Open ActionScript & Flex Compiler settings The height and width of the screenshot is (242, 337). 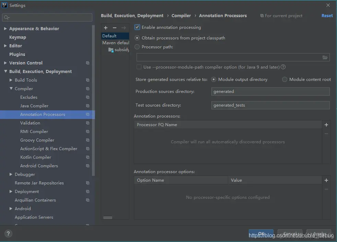pos(49,148)
